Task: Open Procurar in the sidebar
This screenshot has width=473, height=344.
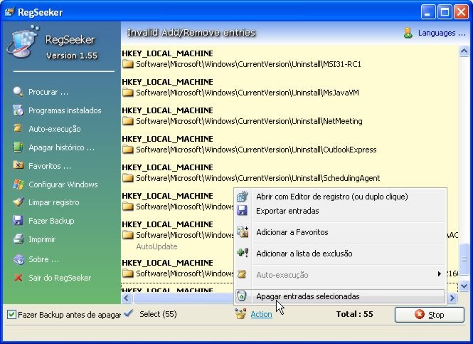Action: (48, 92)
